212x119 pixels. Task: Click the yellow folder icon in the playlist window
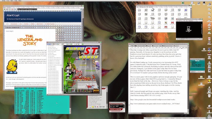pos(93,107)
